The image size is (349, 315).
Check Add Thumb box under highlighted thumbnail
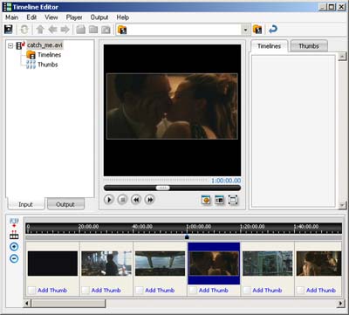193,291
